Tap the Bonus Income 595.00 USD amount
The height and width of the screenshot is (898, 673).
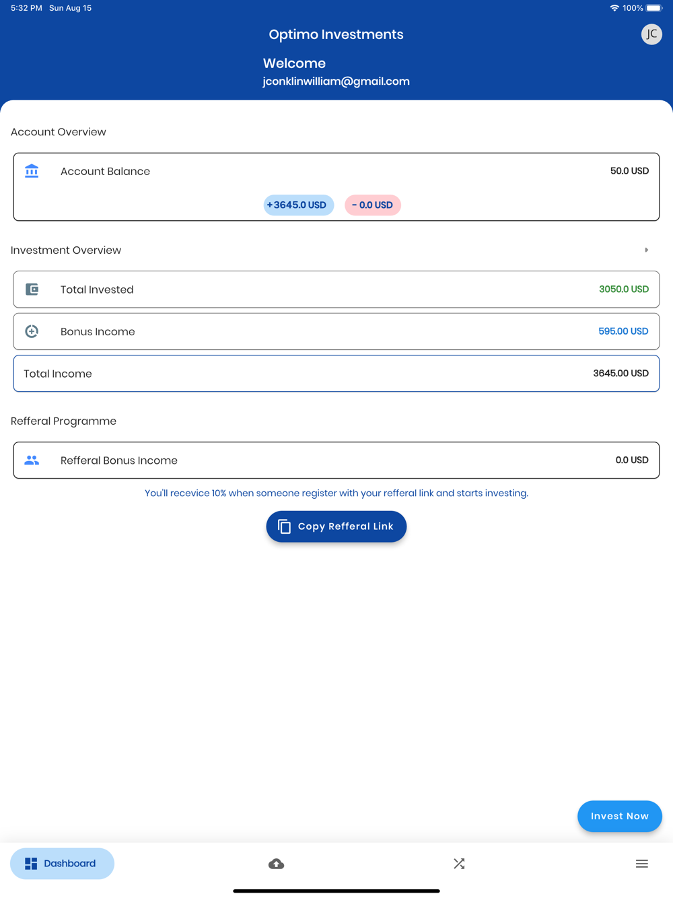point(623,331)
